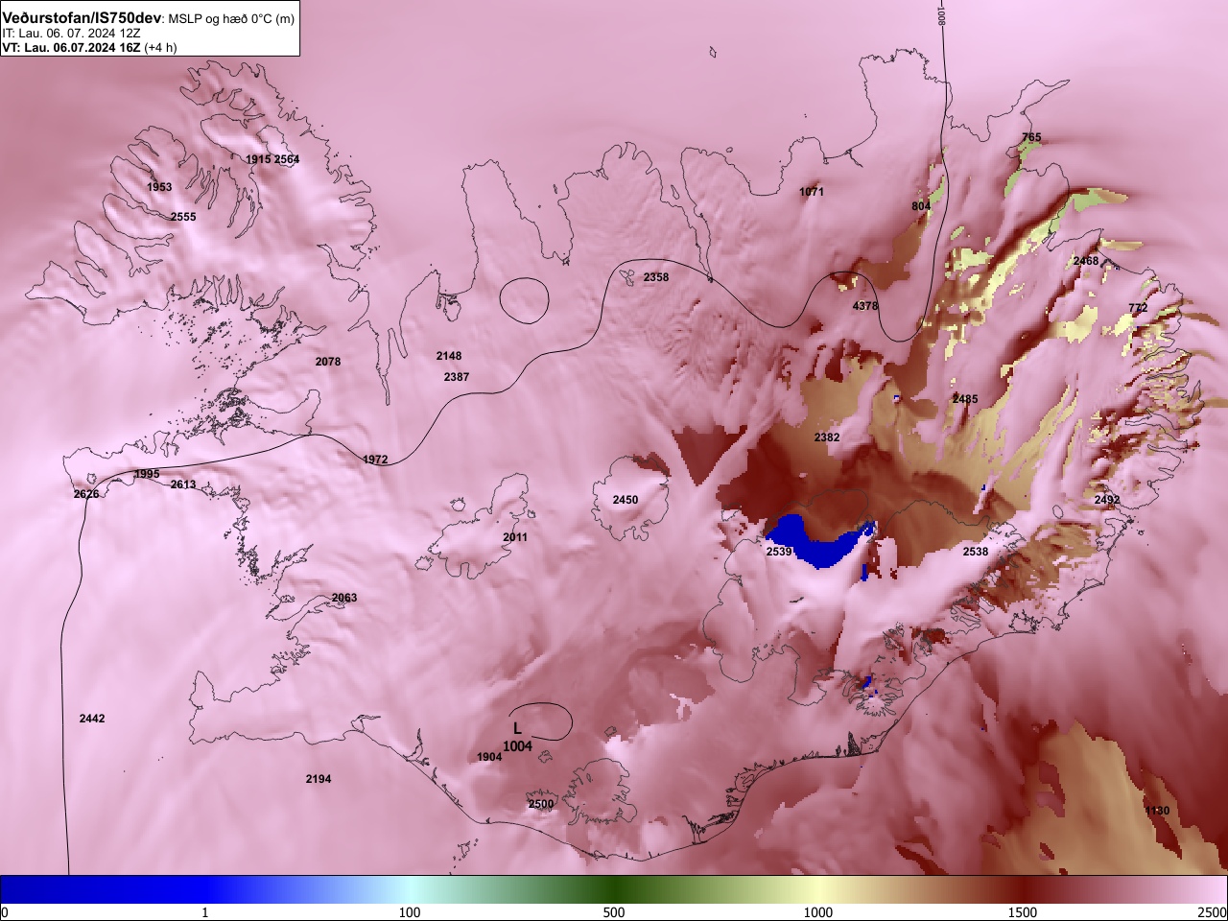Click the 2078 height label

(x=328, y=362)
